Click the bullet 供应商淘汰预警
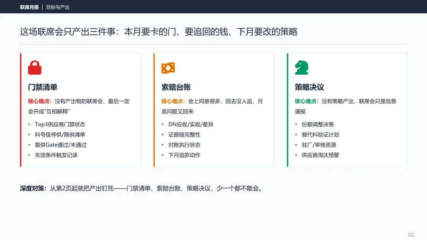The width and height of the screenshot is (427, 240). pyautogui.click(x=320, y=155)
